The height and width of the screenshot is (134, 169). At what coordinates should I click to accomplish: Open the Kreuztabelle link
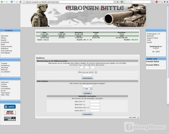(x=6, y=89)
